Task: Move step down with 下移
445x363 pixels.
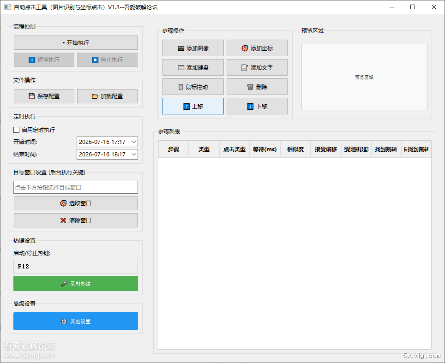Action: tap(257, 107)
